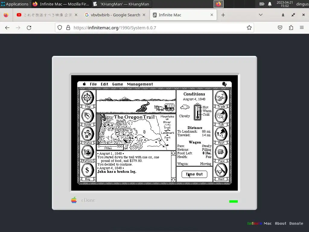The height and width of the screenshot is (232, 309).
Task: Click the Cloudy weather icon
Action: tap(185, 107)
